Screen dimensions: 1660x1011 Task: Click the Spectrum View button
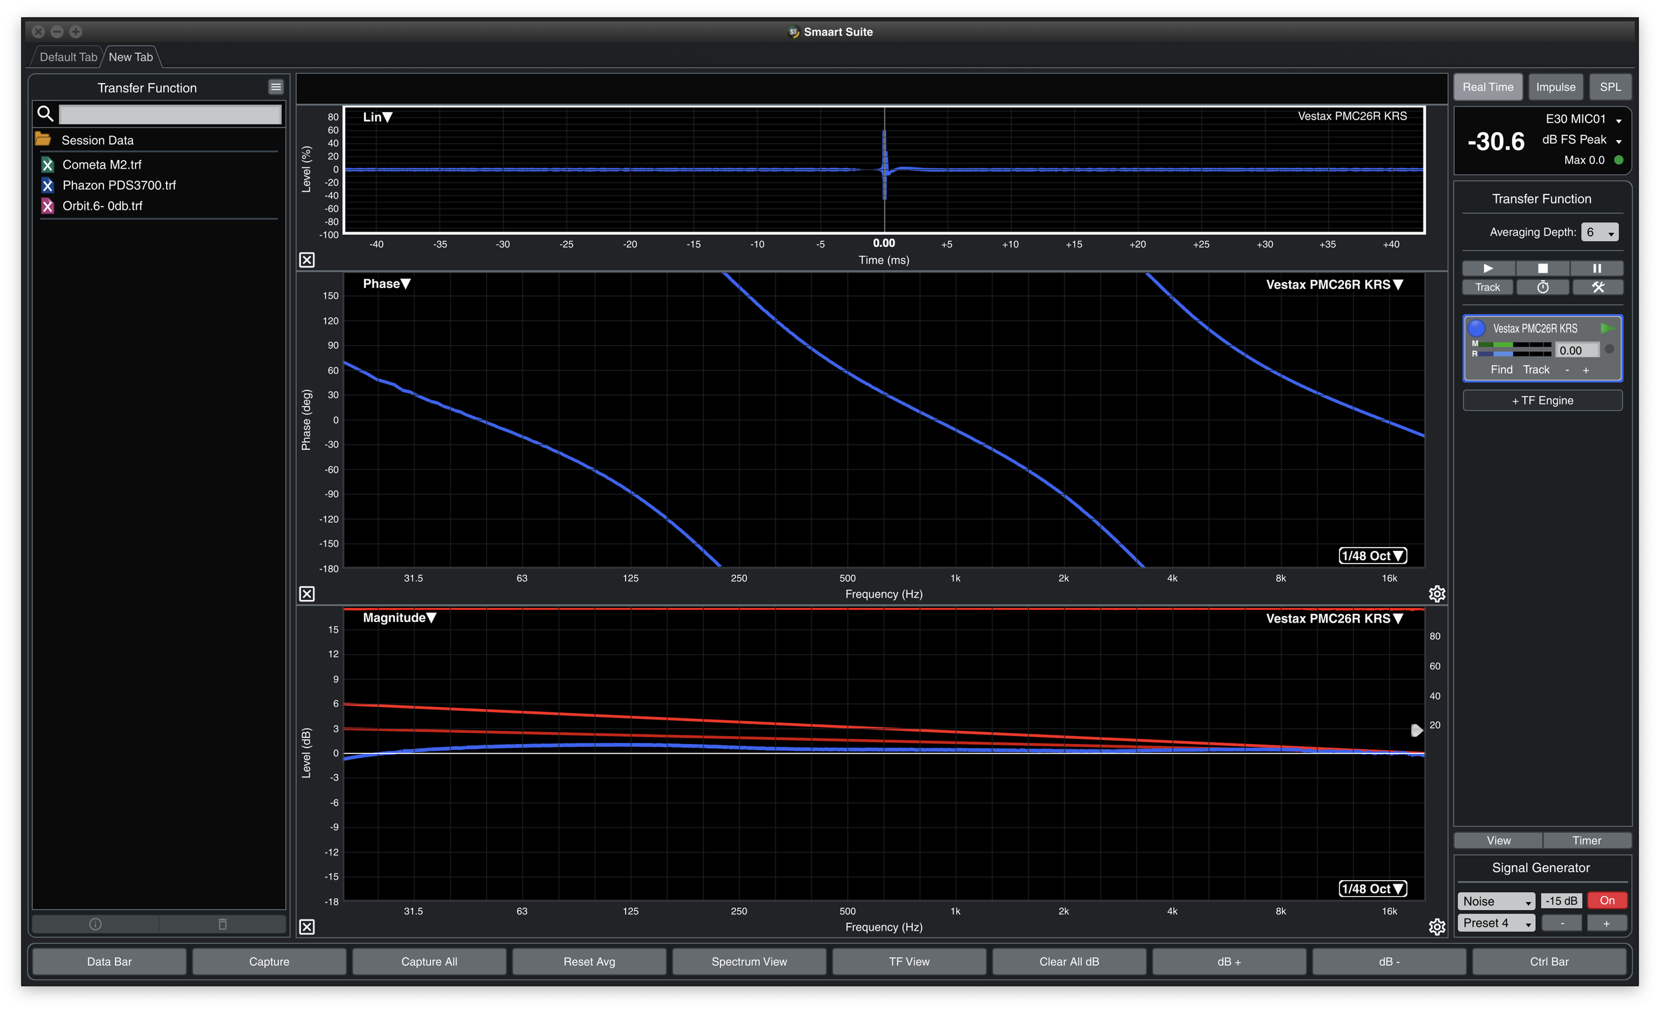click(749, 961)
